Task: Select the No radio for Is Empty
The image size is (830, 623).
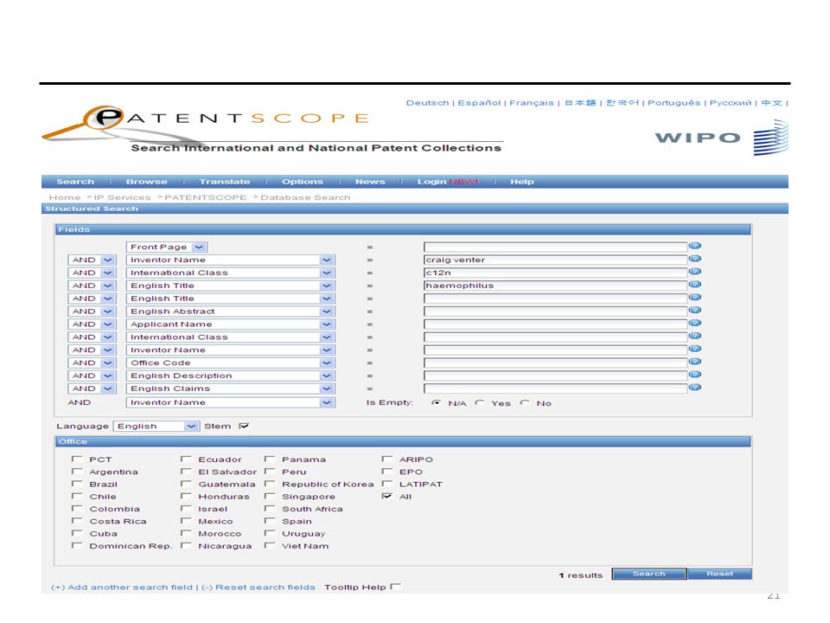Action: point(525,403)
